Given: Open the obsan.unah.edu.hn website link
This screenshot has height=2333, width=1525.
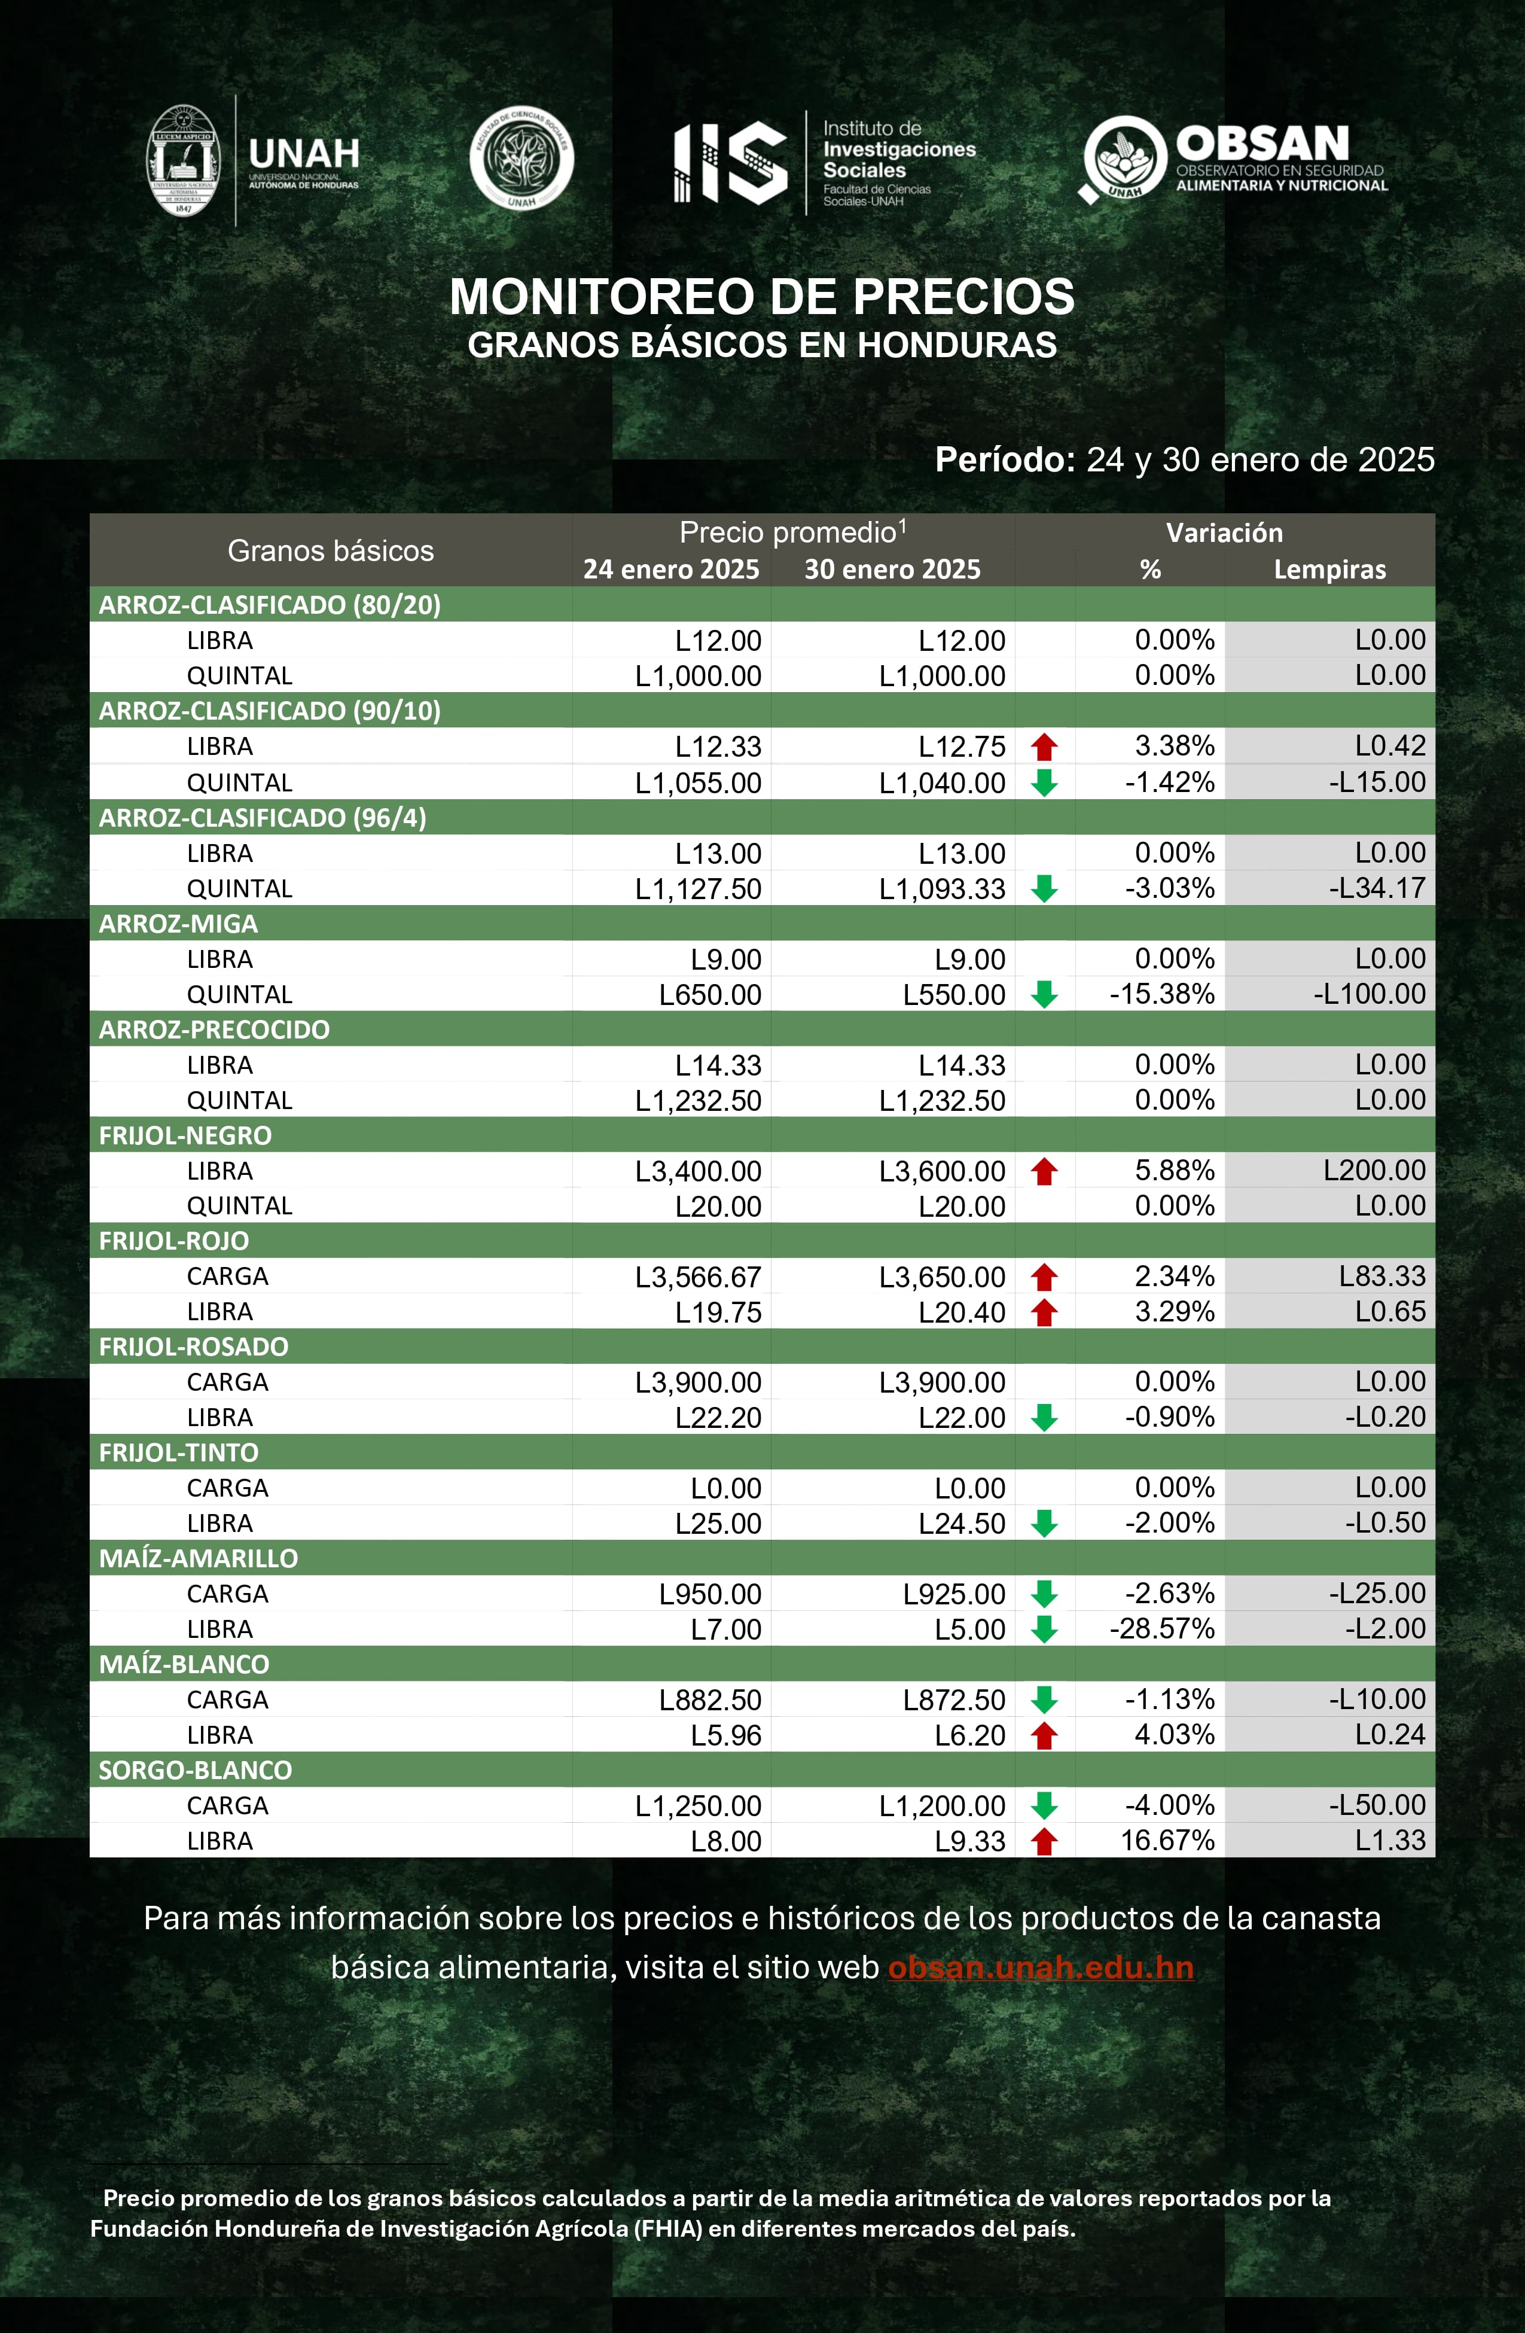Looking at the screenshot, I should point(1041,1967).
